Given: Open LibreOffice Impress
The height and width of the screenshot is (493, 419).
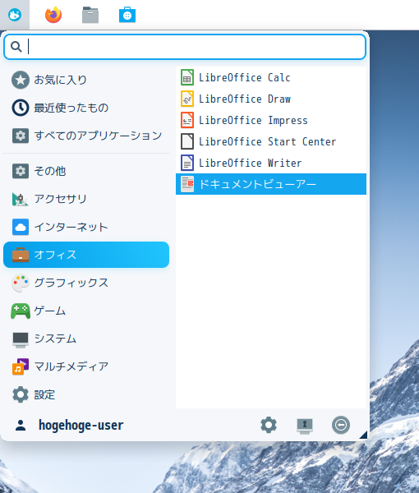Looking at the screenshot, I should [271, 120].
